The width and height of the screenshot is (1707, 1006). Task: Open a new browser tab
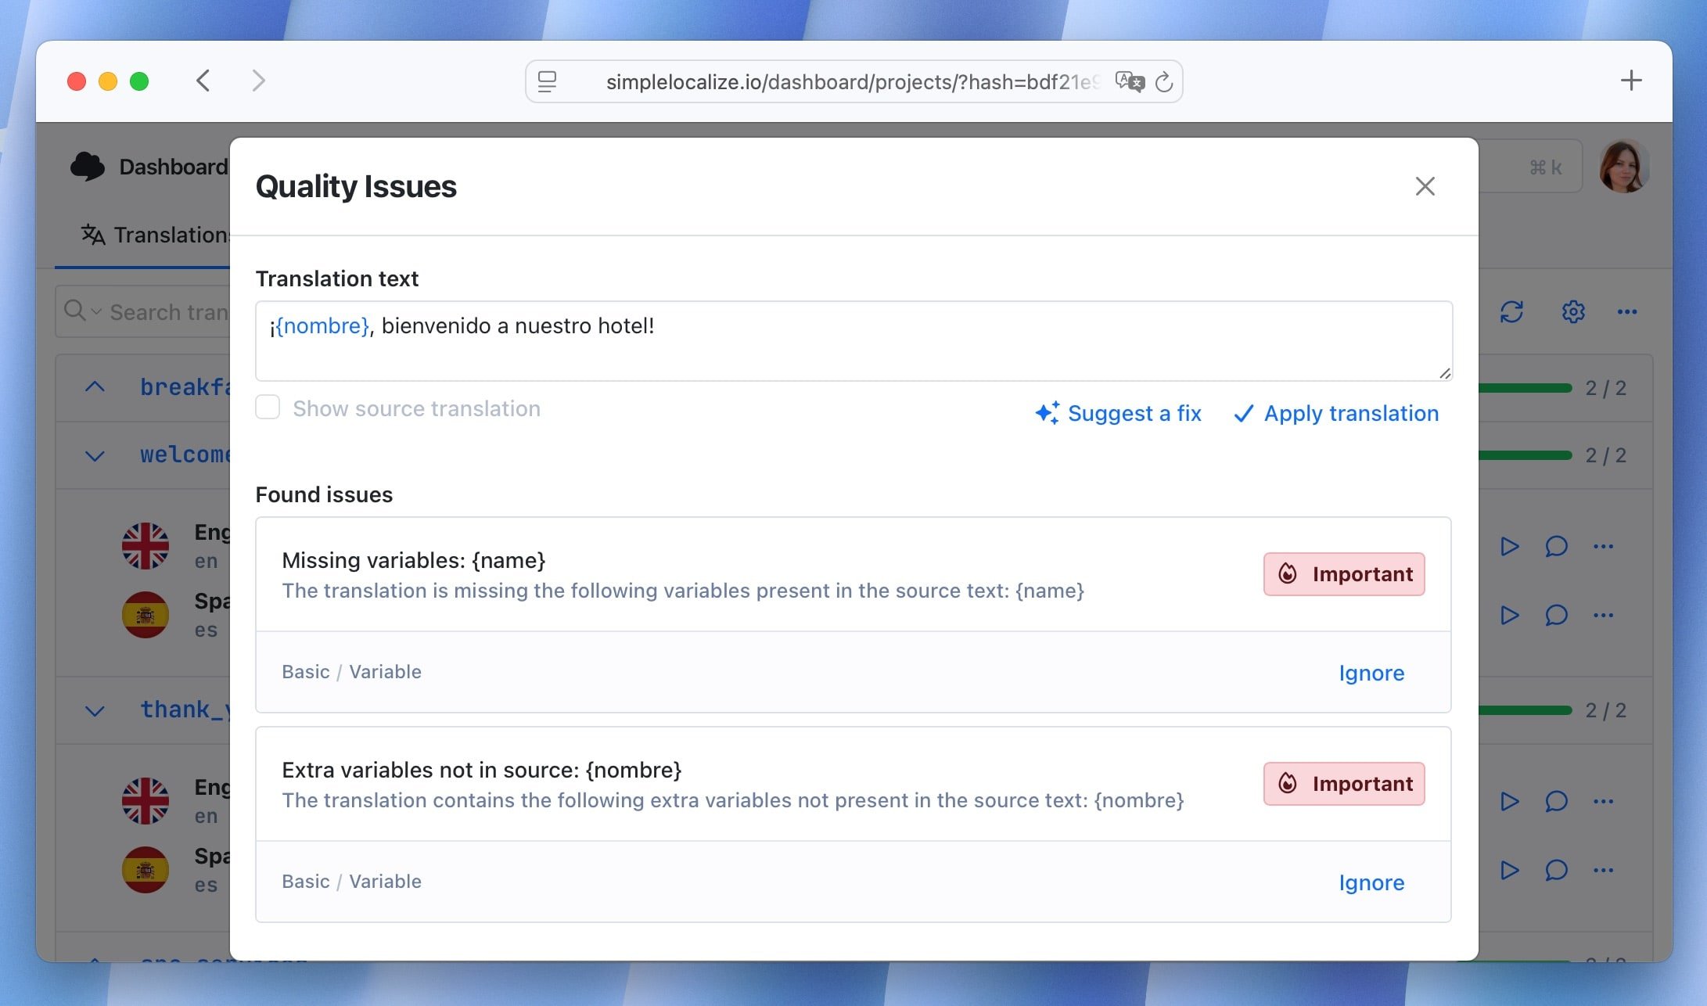[1631, 81]
